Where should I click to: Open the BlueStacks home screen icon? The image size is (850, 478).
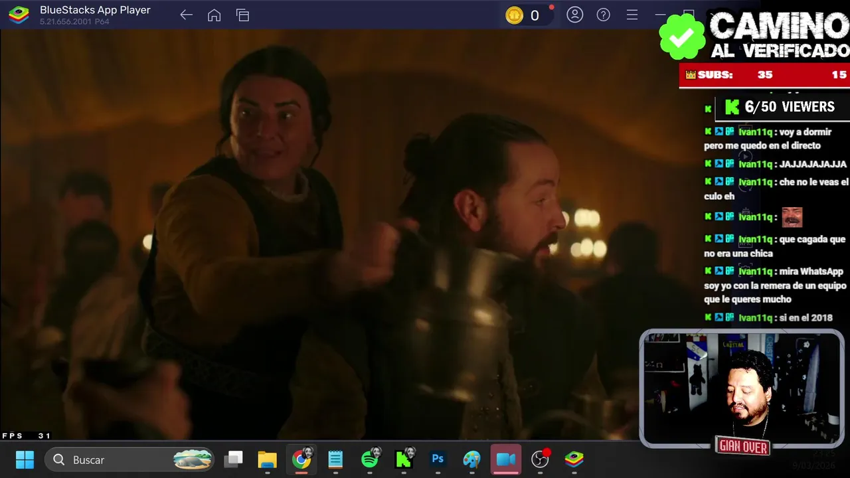[x=214, y=15]
